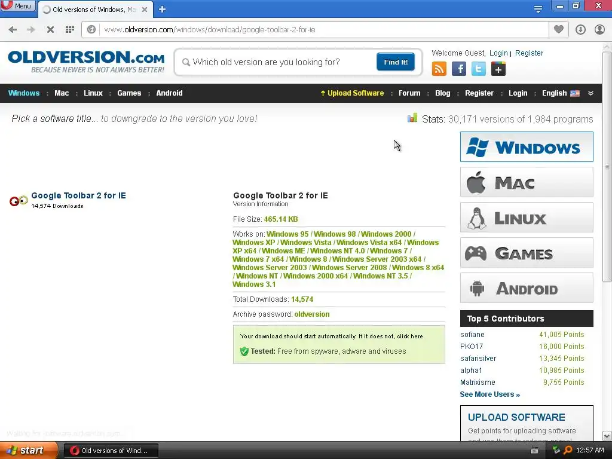Click the site info globe icon
Viewport: 612px width, 459px height.
91,30
